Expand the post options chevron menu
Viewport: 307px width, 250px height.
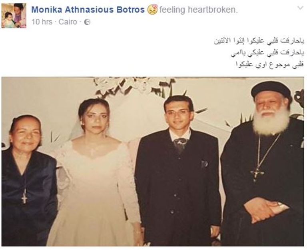tap(300, 8)
